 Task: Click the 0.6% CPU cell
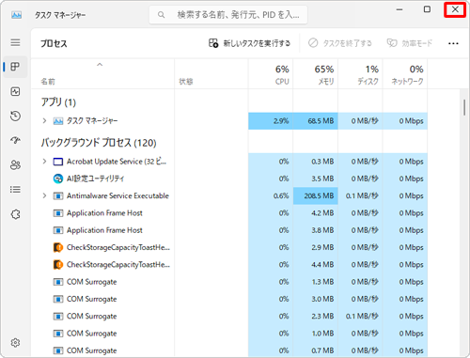(x=271, y=196)
